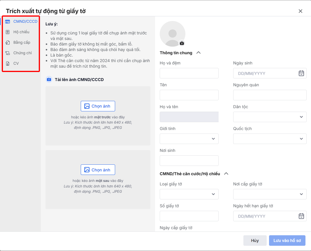Viewport: 311px width, 251px height.
Task: Click Ngày hết hạn giấy tờ date input
Action: click(x=270, y=216)
